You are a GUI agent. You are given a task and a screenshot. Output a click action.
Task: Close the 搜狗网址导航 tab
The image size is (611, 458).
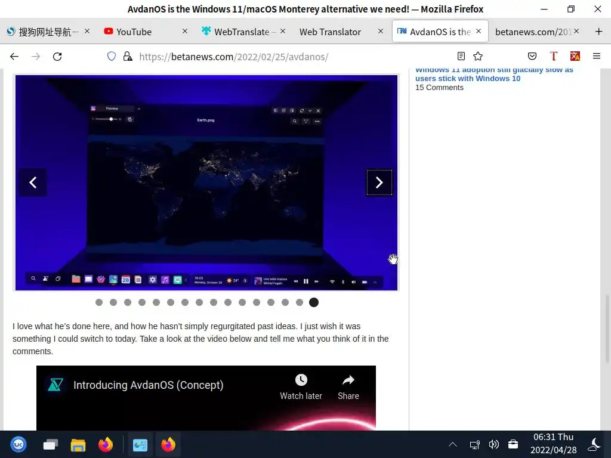pyautogui.click(x=87, y=31)
